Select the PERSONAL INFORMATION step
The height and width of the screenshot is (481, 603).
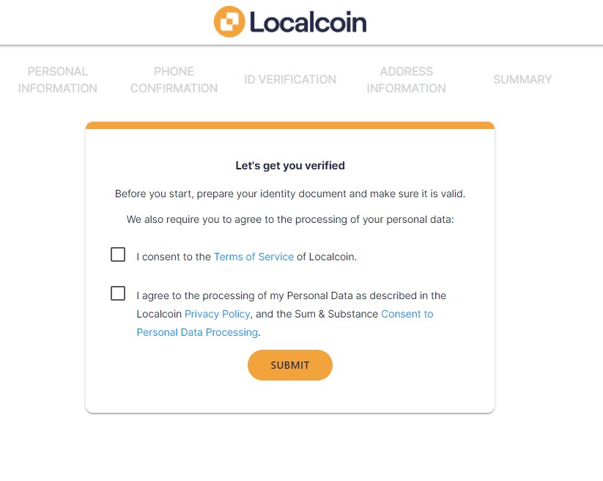tap(58, 79)
